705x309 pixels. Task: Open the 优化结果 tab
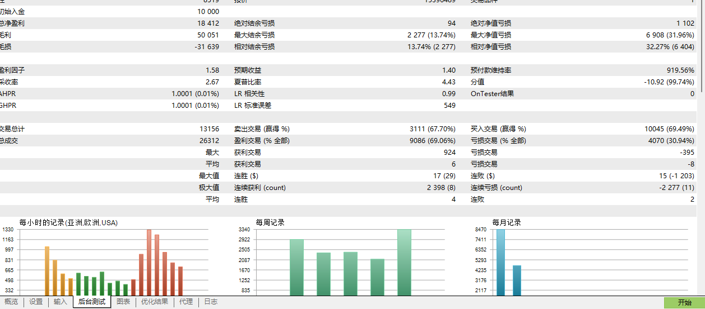pos(155,302)
